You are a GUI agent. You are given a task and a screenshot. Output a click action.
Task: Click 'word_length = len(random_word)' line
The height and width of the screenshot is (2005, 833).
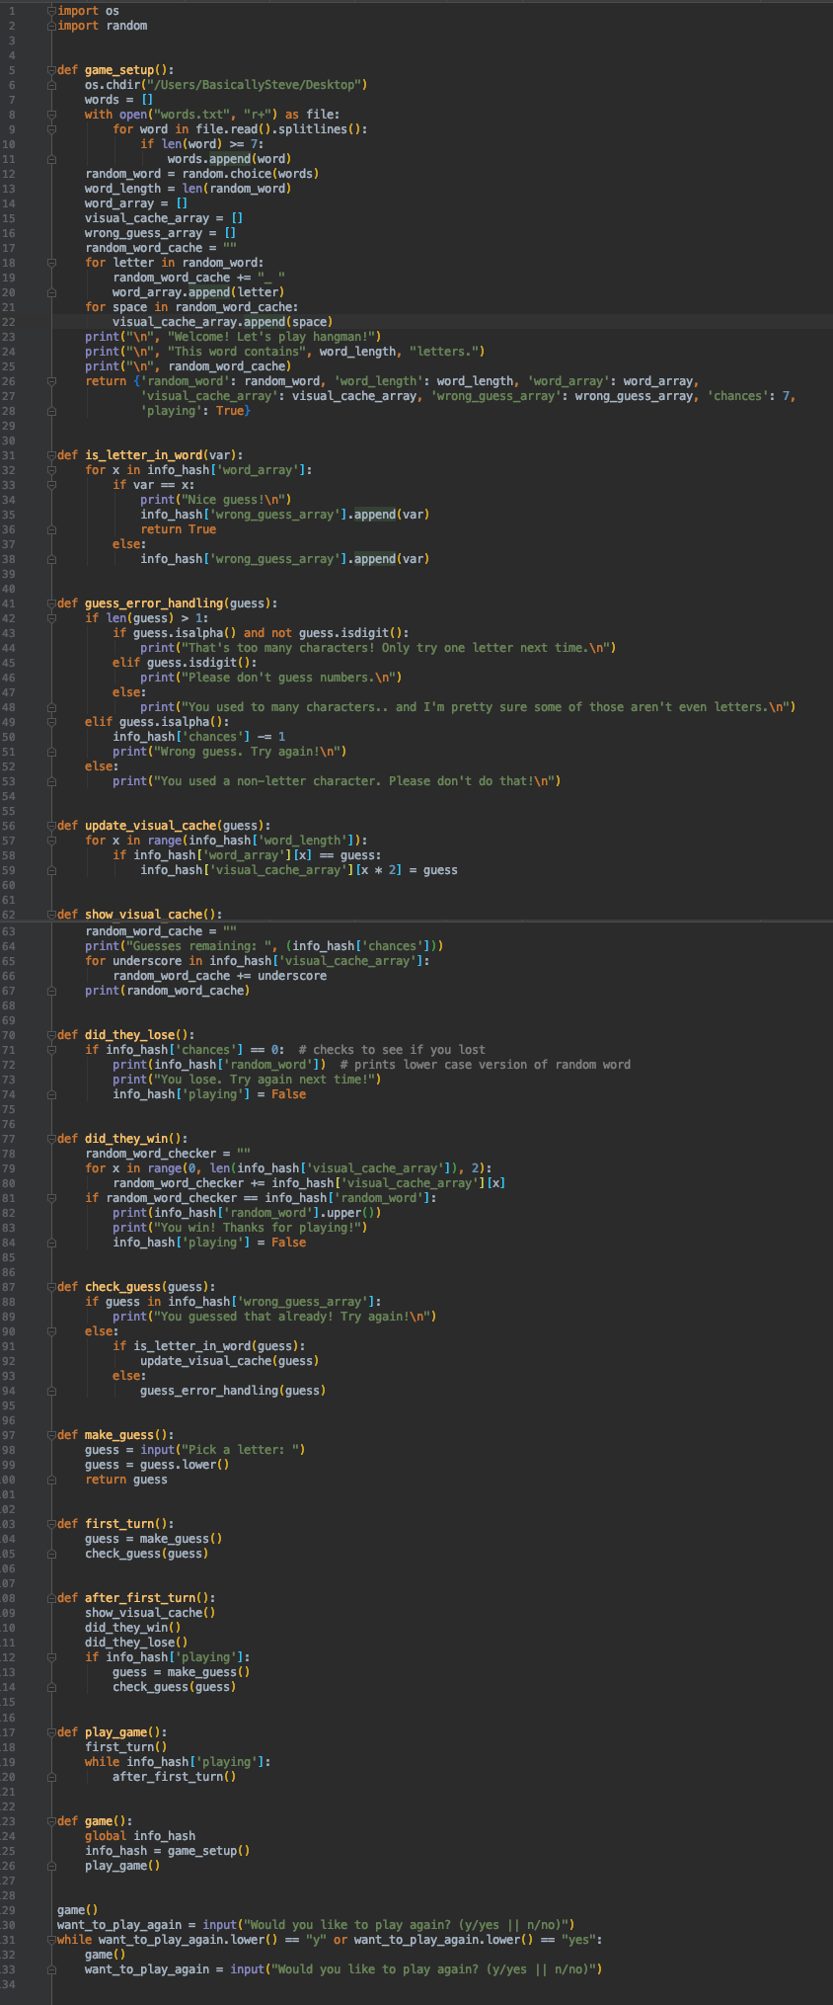coord(188,189)
